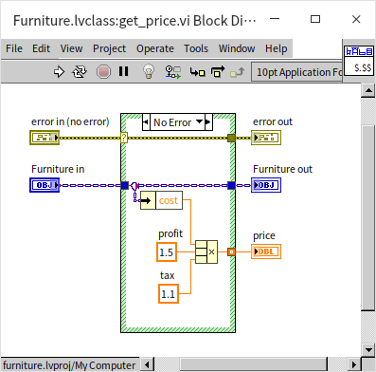Click horizontal scrollbar right arrow
376x372 pixels.
354,364
